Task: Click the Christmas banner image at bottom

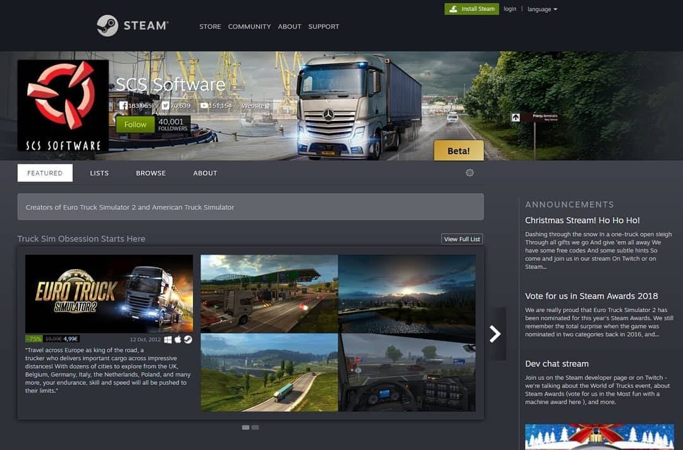Action: point(600,437)
